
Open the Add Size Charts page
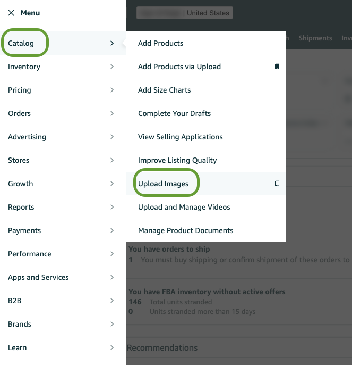click(164, 90)
